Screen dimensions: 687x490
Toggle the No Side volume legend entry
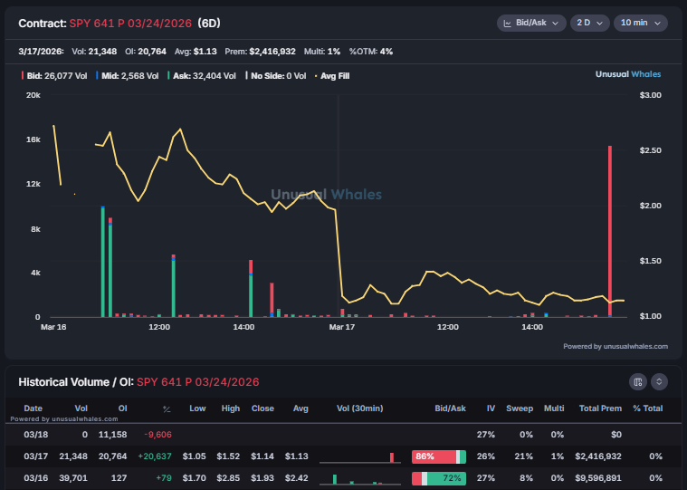coord(275,76)
